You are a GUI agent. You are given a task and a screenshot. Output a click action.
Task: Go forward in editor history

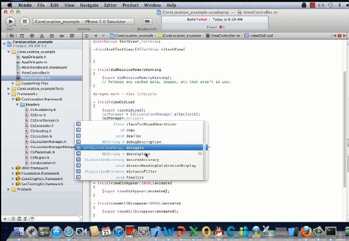[104, 36]
